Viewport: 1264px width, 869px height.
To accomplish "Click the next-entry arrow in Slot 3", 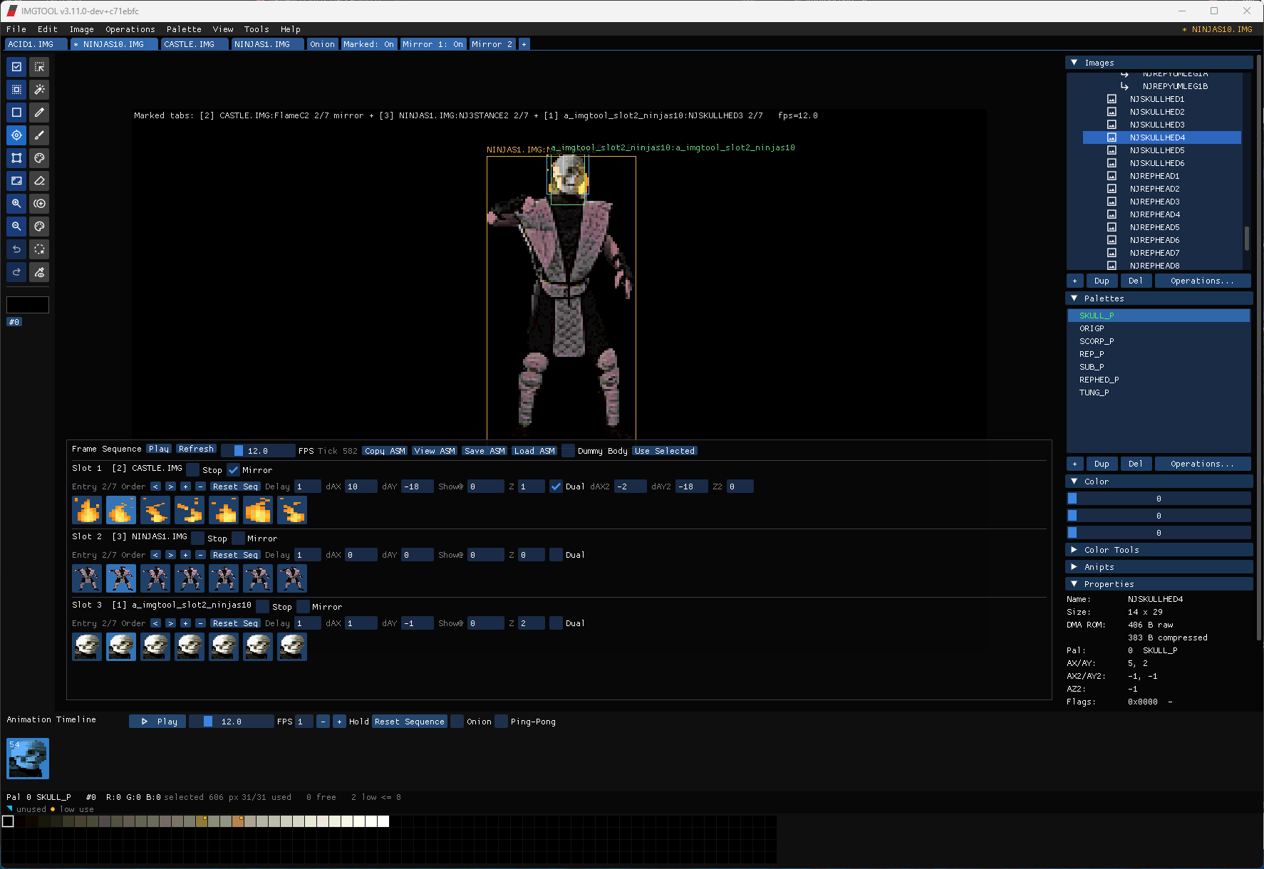I will click(x=170, y=623).
